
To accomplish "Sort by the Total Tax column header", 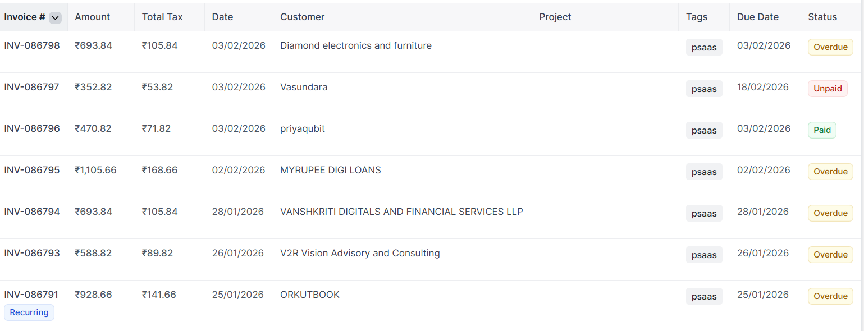I will (162, 17).
